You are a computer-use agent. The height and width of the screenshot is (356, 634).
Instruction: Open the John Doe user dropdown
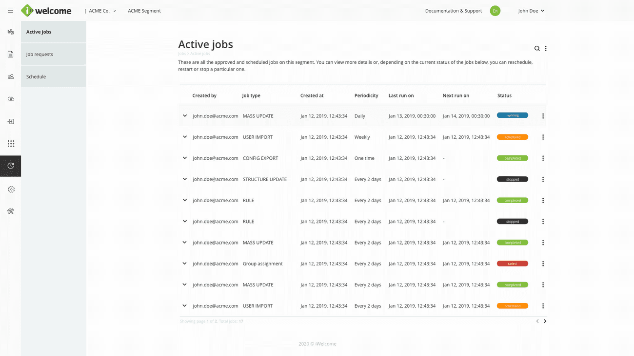[531, 11]
